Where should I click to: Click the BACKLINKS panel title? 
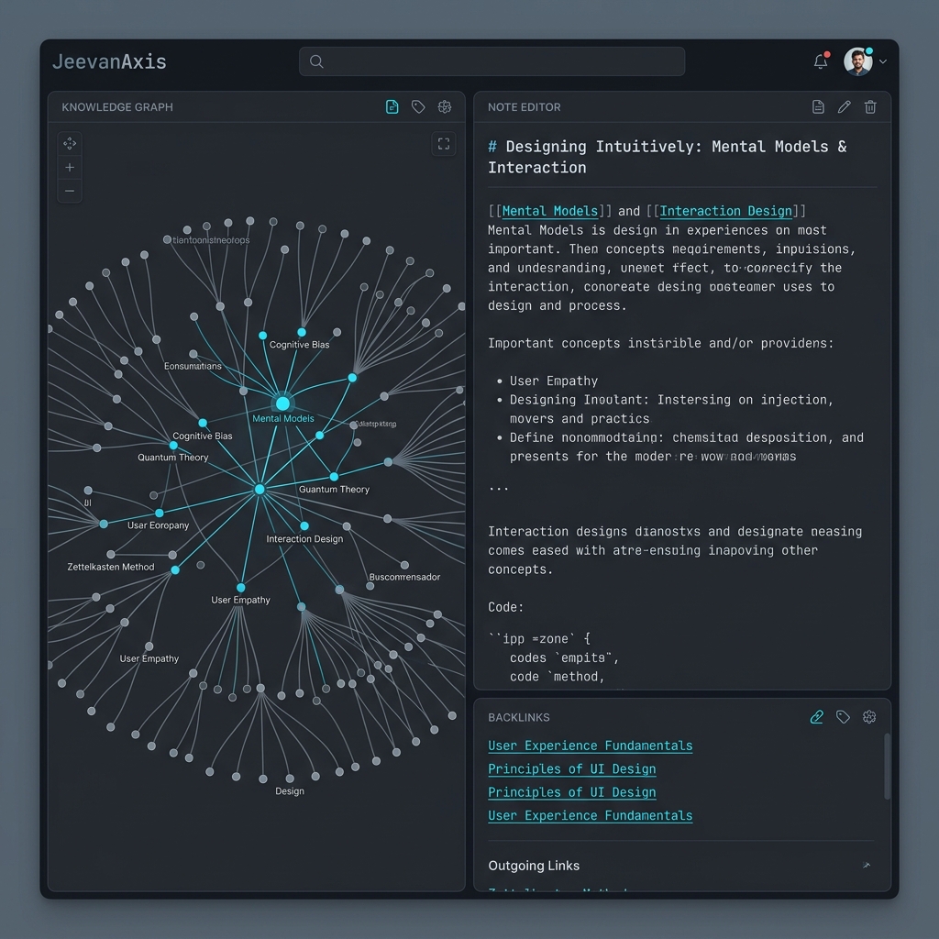[x=519, y=717]
